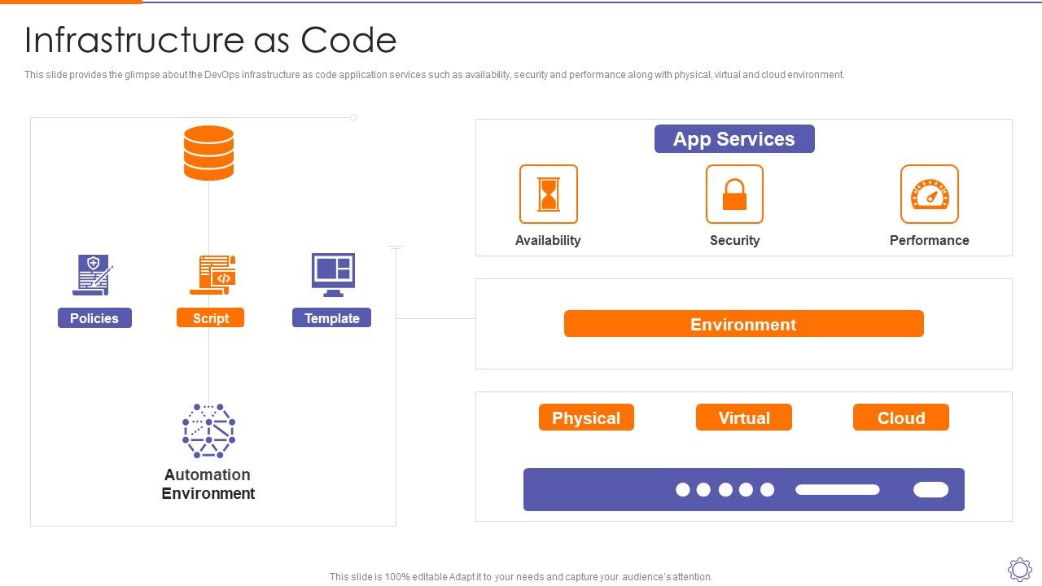Click the Policies label button
Viewport: 1042px width, 586px height.
click(x=94, y=318)
